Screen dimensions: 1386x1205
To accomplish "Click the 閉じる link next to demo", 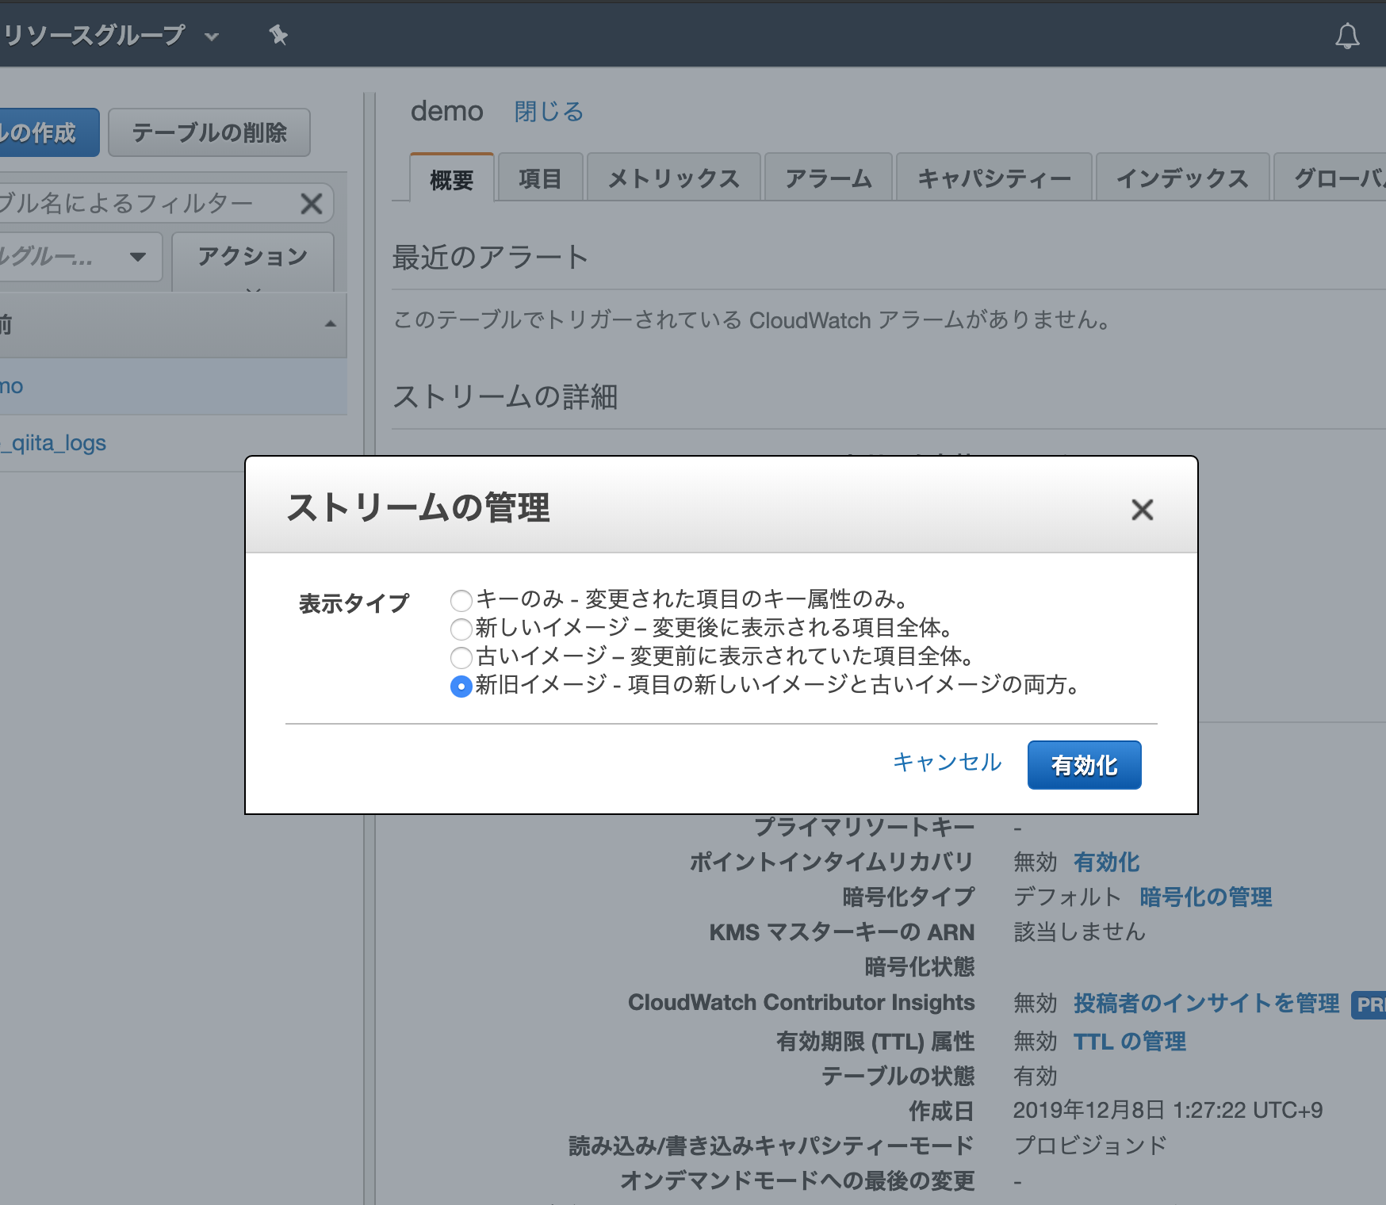I will click(x=549, y=112).
